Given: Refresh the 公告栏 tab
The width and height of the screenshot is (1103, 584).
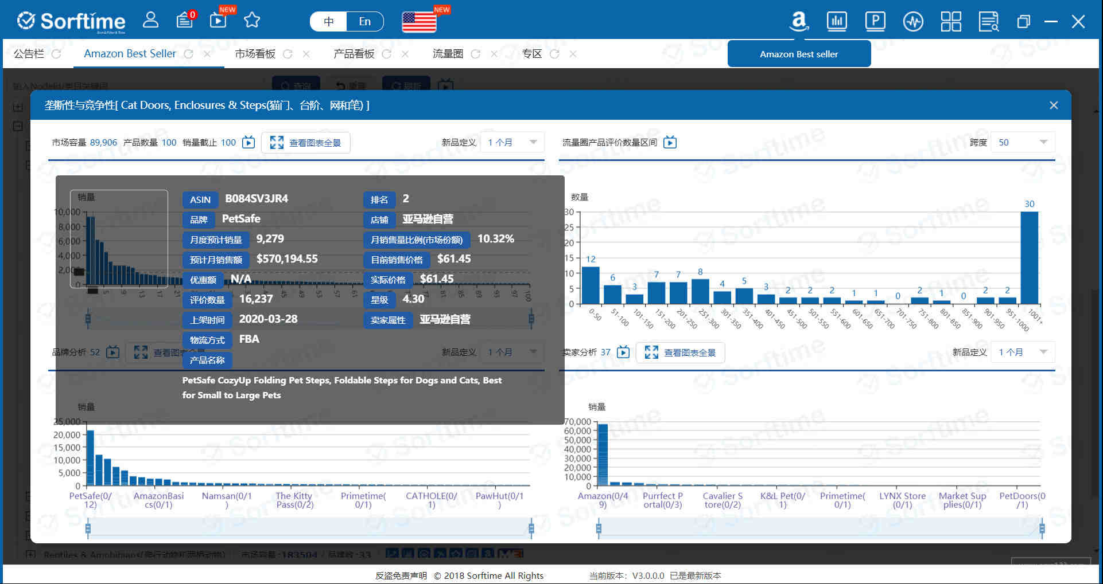Looking at the screenshot, I should pos(56,54).
